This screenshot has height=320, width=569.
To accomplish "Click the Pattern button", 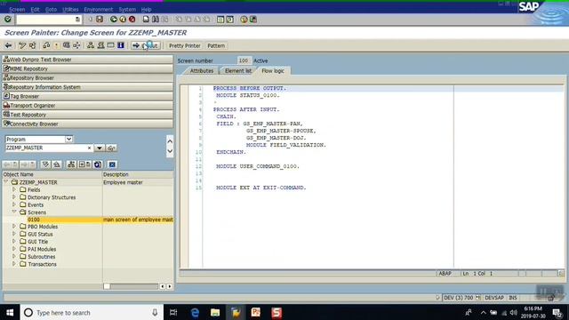I will [216, 45].
